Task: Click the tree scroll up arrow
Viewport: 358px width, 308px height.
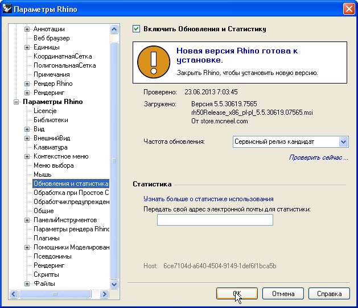Action: pyautogui.click(x=114, y=29)
